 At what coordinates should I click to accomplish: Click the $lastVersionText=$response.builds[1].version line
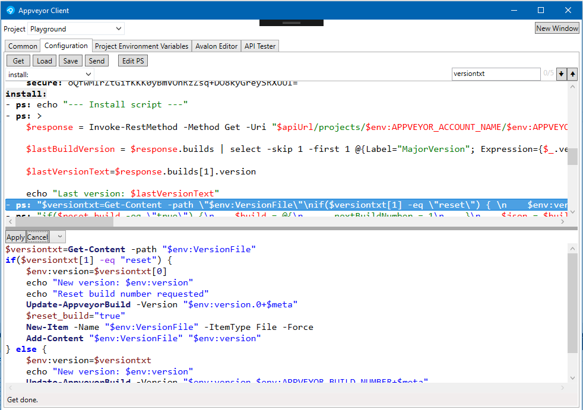141,171
